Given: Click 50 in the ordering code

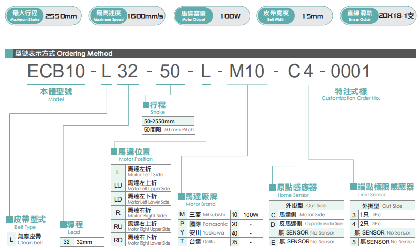Looking at the screenshot, I should tap(170, 71).
